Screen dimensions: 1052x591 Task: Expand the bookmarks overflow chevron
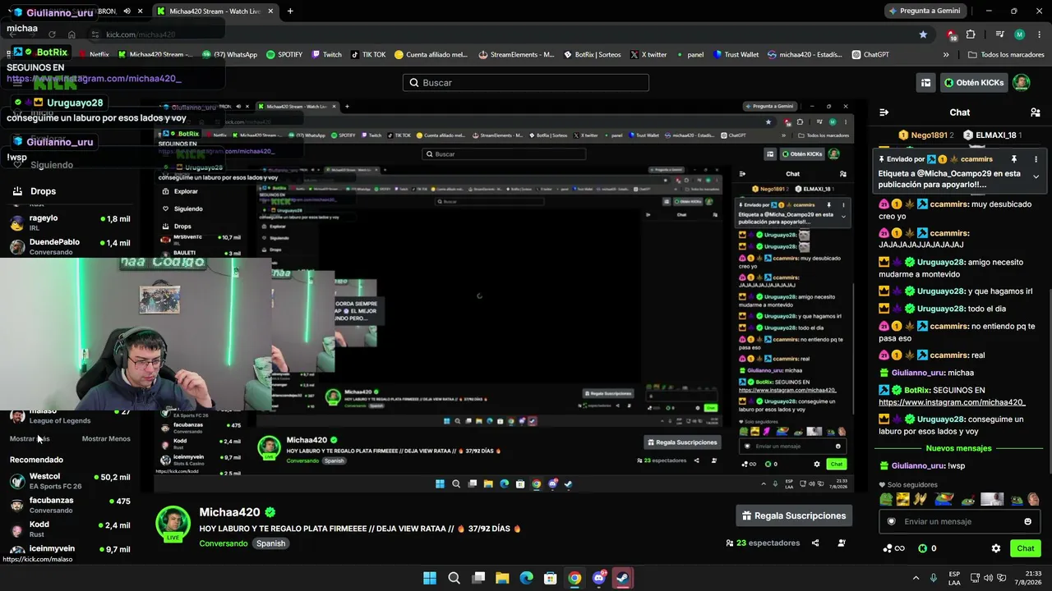(x=946, y=55)
